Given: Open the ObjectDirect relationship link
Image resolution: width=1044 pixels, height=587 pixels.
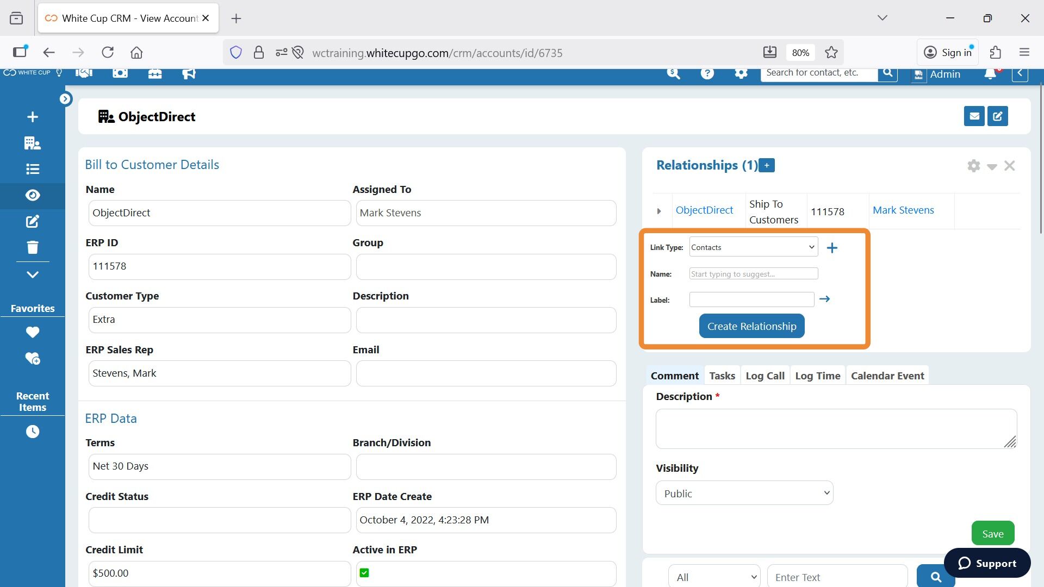Looking at the screenshot, I should (x=704, y=210).
